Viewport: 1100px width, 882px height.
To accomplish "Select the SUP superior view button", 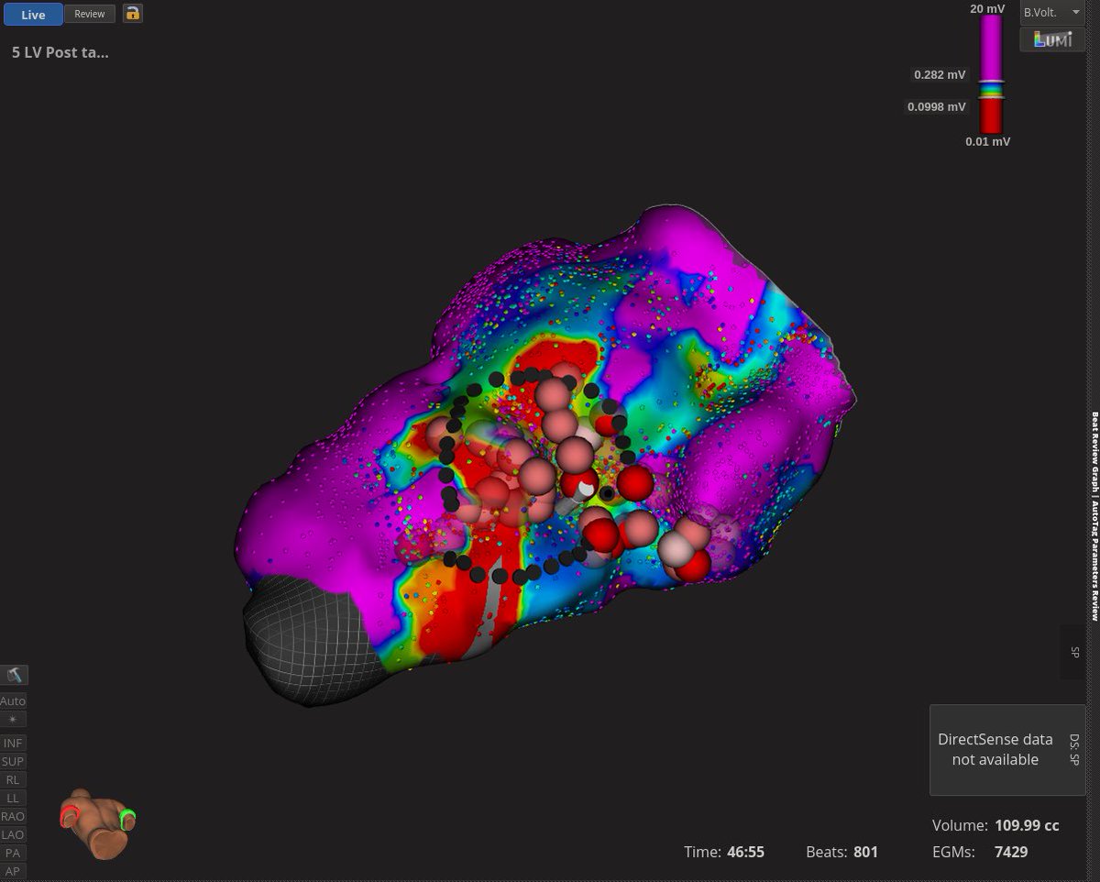I will tap(13, 761).
